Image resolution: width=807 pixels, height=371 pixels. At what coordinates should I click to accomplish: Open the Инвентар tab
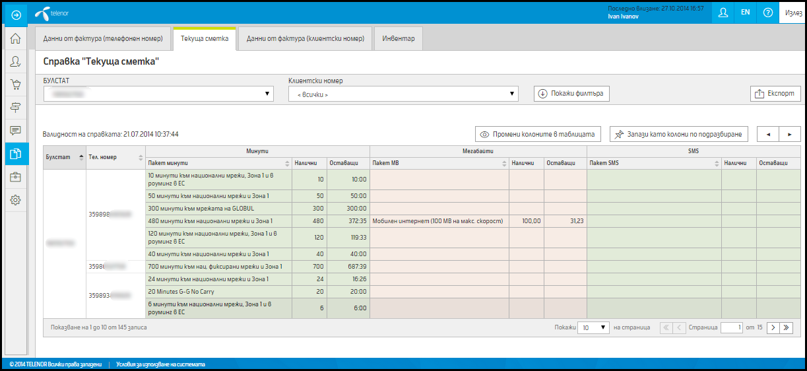(399, 39)
